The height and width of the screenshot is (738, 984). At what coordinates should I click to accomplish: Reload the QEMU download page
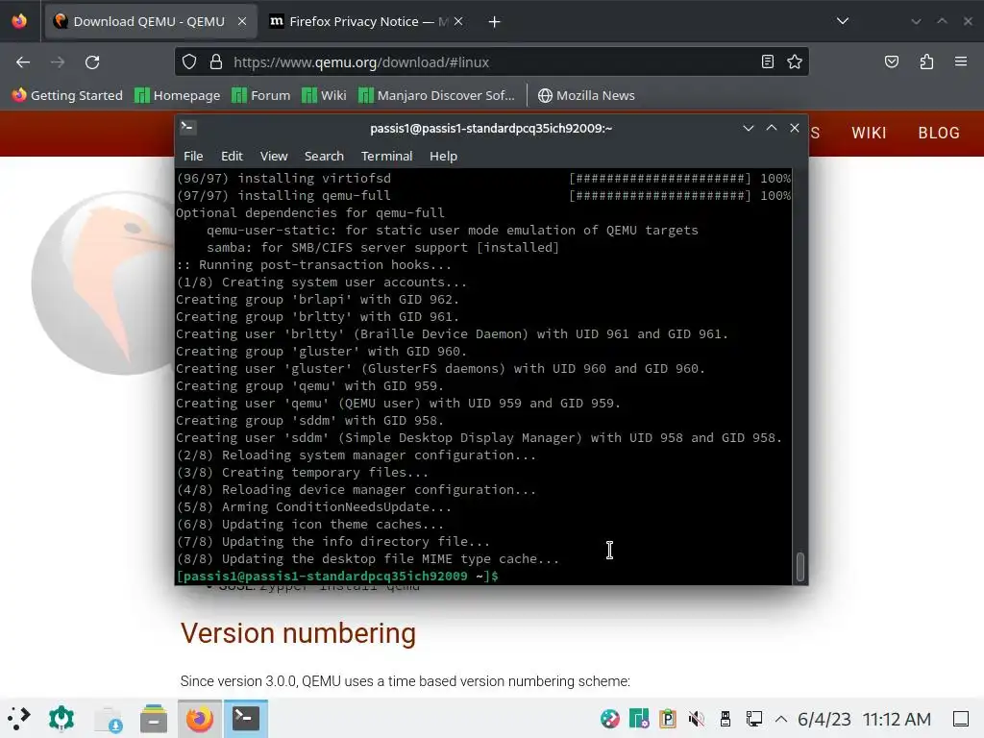point(92,62)
